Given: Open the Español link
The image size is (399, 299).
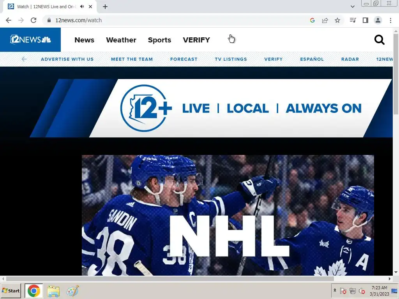Looking at the screenshot, I should [312, 59].
